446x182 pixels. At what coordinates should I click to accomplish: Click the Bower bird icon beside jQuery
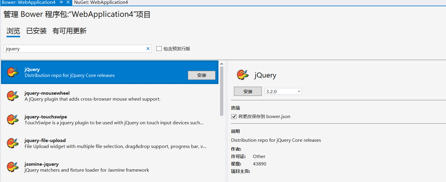tap(13, 72)
